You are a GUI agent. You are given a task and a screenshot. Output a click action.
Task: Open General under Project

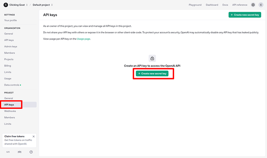coord(9,98)
